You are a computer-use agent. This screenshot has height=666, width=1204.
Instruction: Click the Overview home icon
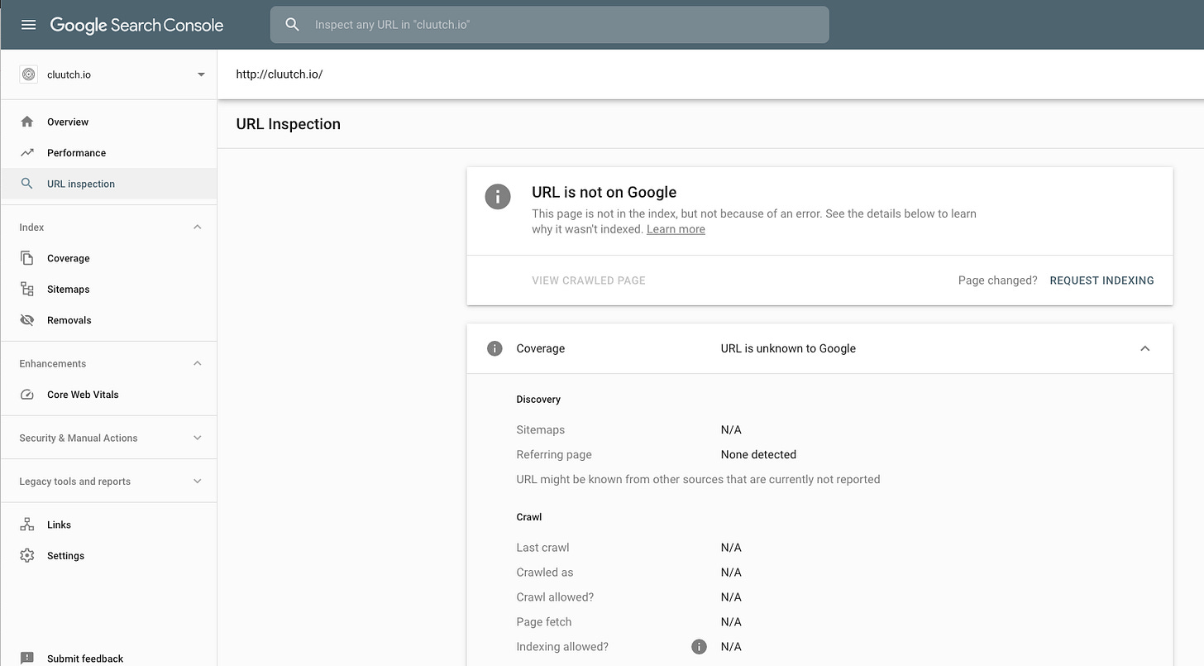coord(27,122)
